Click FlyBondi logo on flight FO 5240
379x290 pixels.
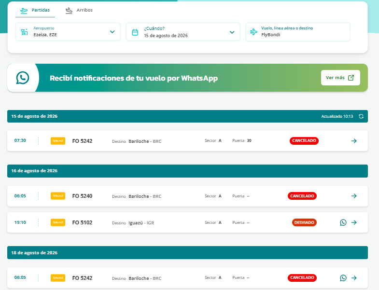(x=58, y=196)
